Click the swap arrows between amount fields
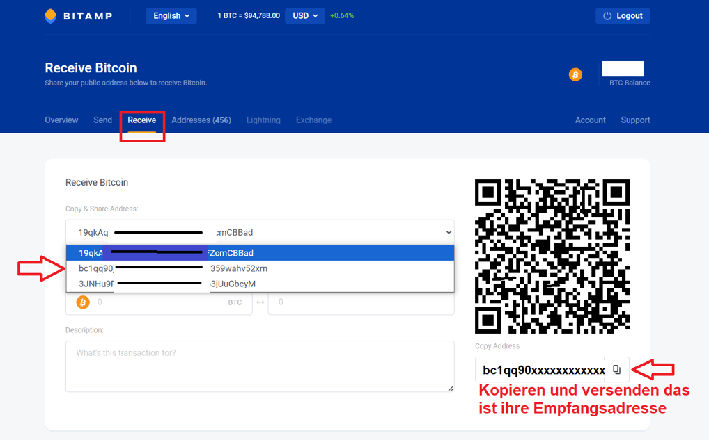 click(260, 302)
